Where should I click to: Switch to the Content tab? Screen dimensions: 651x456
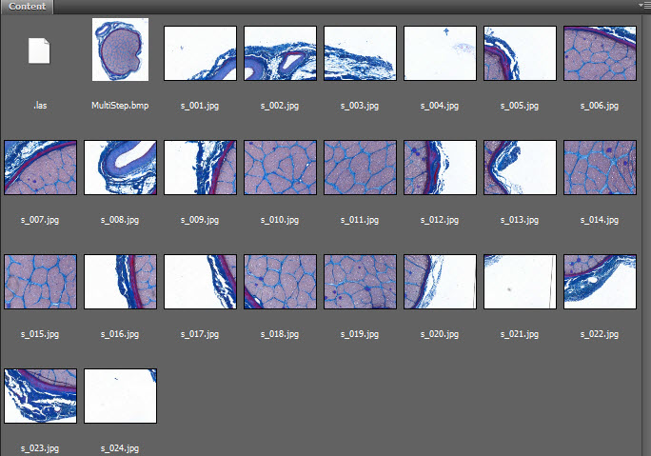click(27, 7)
